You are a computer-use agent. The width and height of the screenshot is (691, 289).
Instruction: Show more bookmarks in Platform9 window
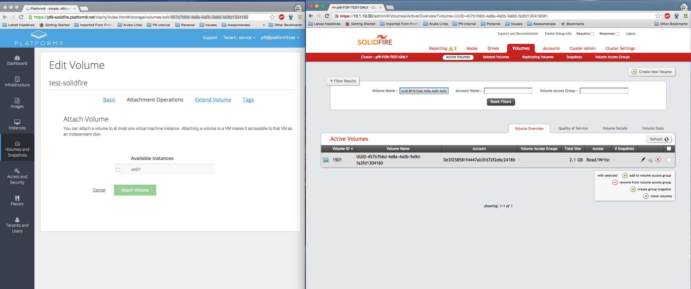point(264,25)
